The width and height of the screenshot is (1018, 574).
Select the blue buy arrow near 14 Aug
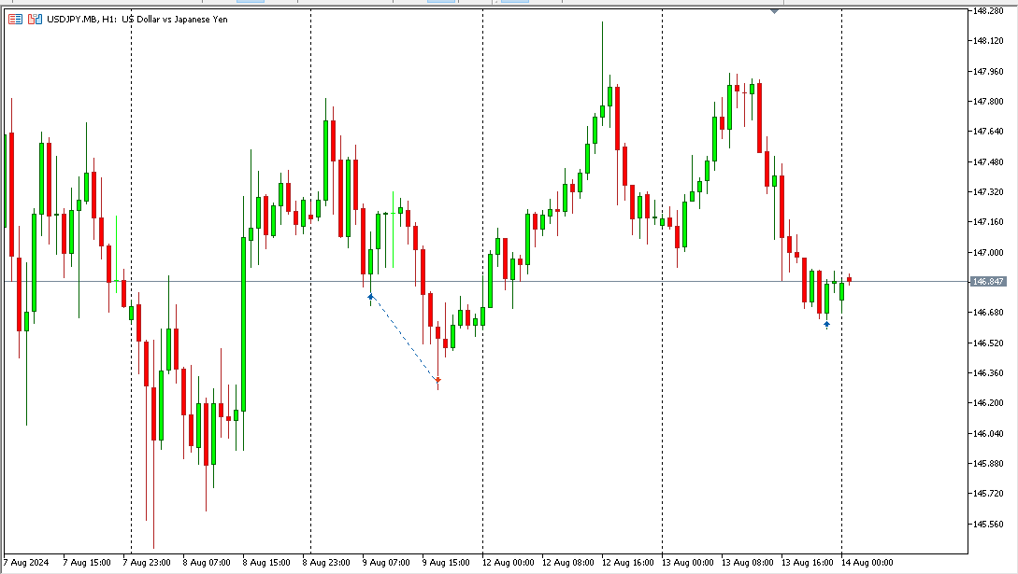(x=826, y=324)
